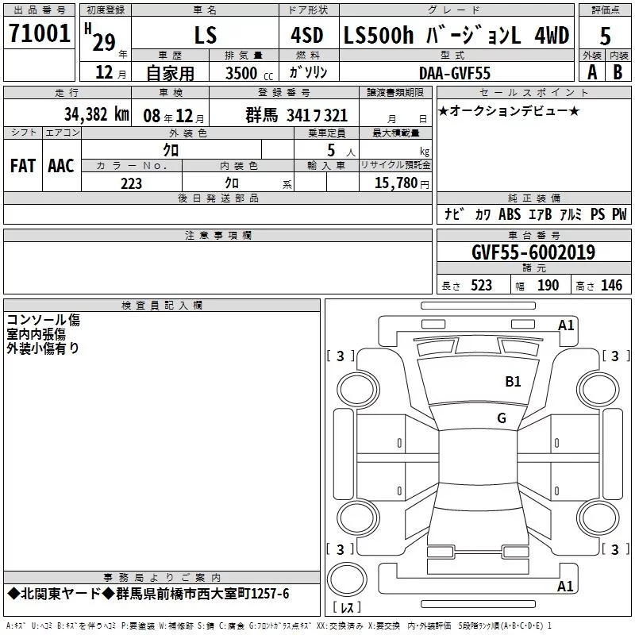
Task: Select the inspector note 室内内張傷
Action: click(36, 334)
